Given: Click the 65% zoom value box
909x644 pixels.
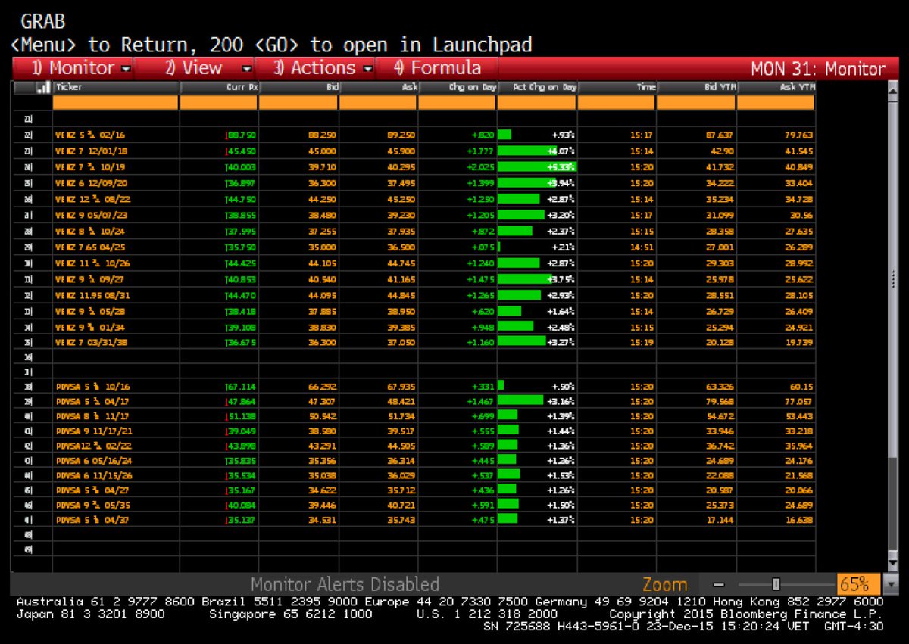Looking at the screenshot, I should pyautogui.click(x=859, y=584).
